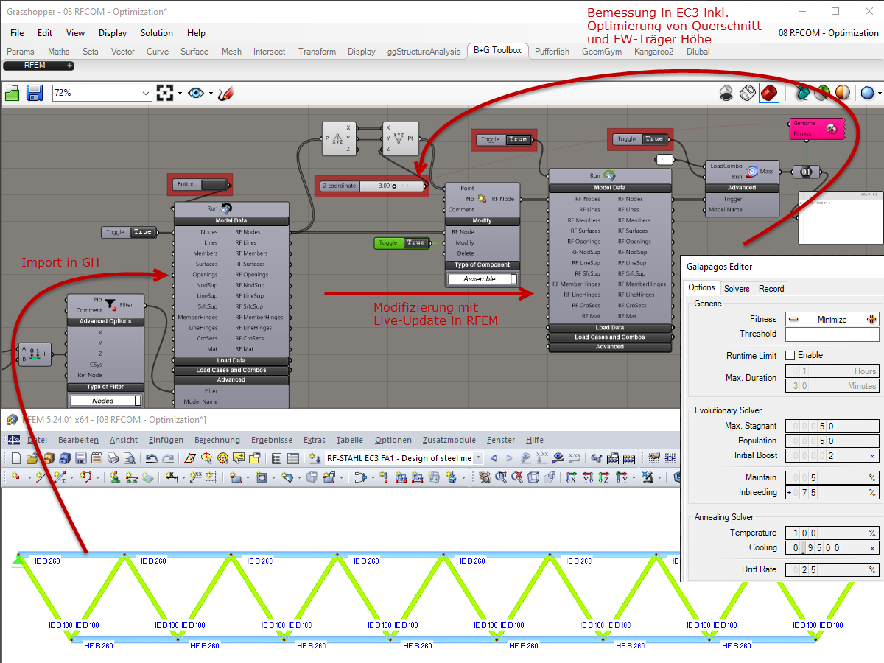Enable the Runtime Limit checkbox
Viewport: 884px width, 663px height.
[790, 355]
